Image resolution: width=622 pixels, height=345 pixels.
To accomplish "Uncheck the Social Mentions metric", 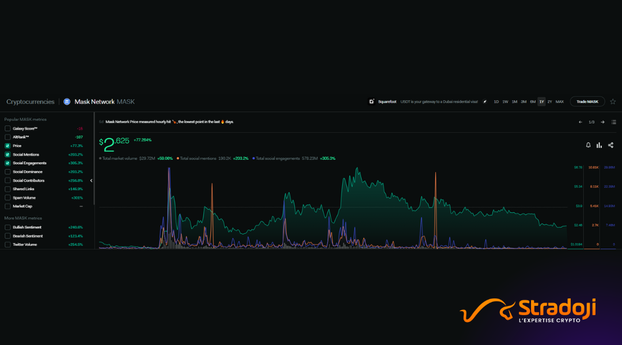I will pyautogui.click(x=7, y=155).
